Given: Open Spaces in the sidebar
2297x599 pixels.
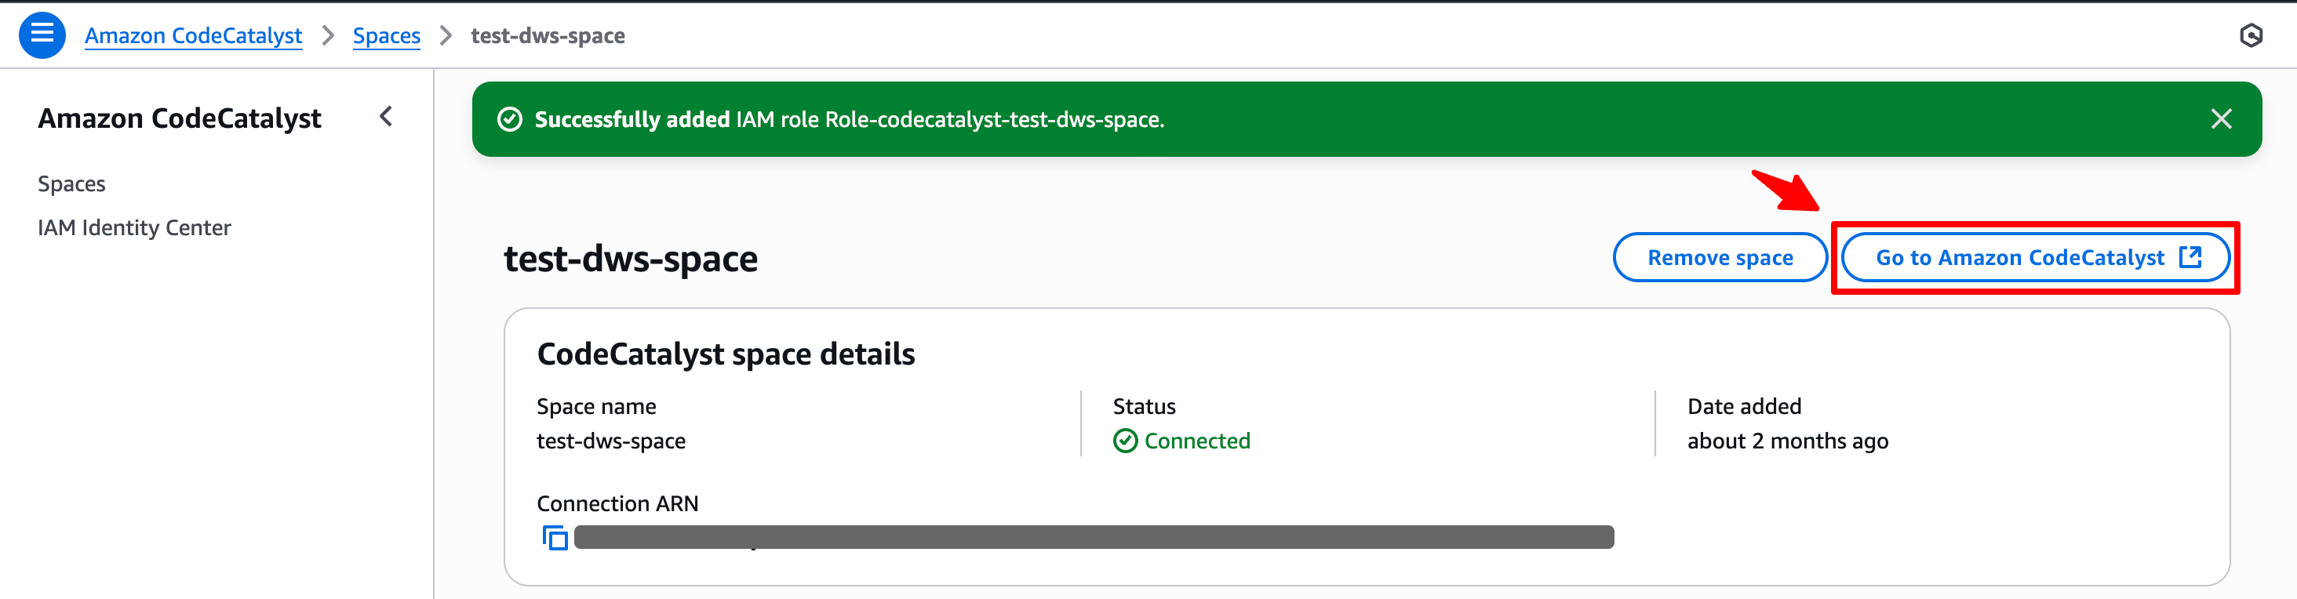Looking at the screenshot, I should 71,183.
